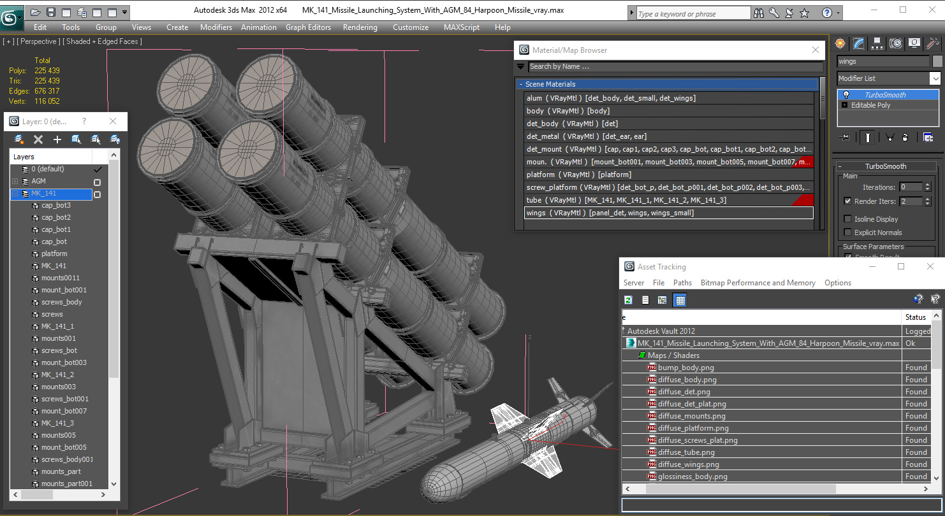Toggle AGM layer select box
Screen dimensions: 945x516
[98, 182]
